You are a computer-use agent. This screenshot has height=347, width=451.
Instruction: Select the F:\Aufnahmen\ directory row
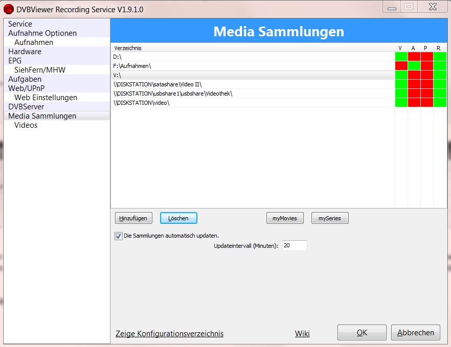coord(253,66)
